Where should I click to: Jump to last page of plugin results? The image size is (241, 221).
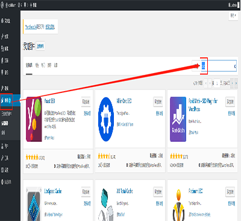click(236, 83)
